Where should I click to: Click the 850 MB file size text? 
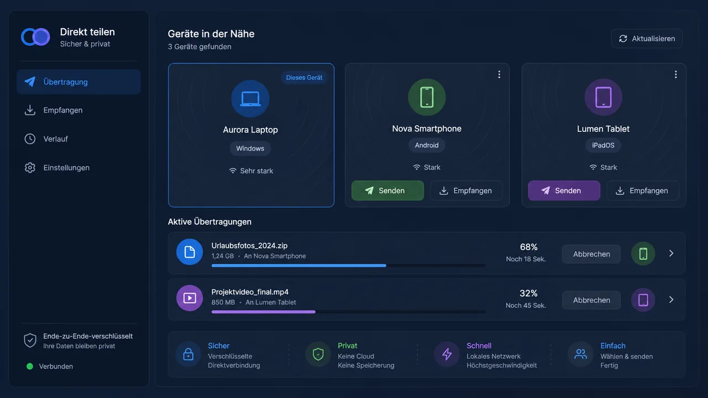point(223,302)
